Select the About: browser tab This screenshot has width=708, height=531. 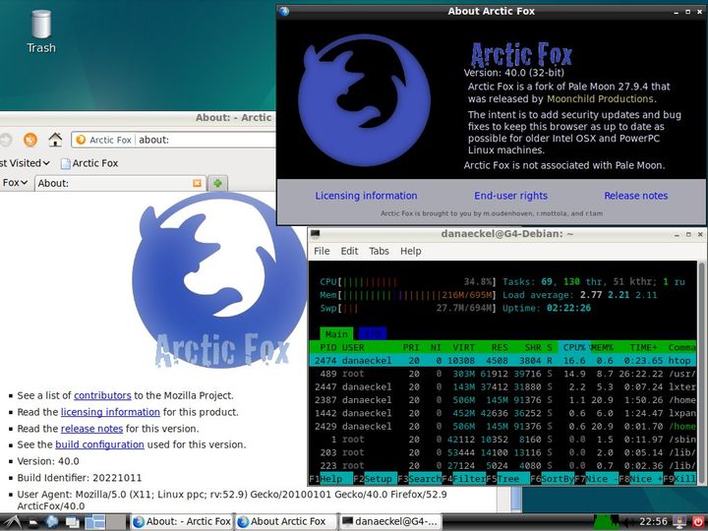(x=120, y=183)
